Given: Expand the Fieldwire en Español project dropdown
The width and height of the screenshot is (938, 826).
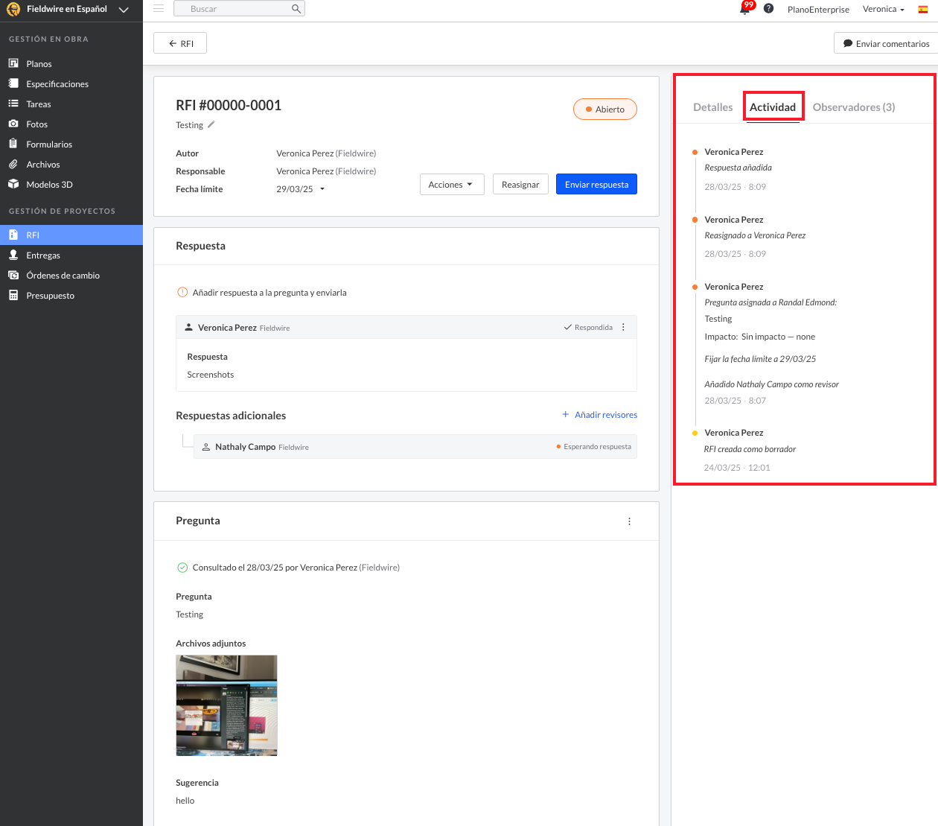Looking at the screenshot, I should 124,10.
